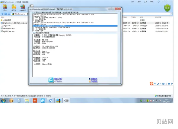
Task: Click the green 安全 shield badge
Action: pyautogui.click(x=167, y=8)
